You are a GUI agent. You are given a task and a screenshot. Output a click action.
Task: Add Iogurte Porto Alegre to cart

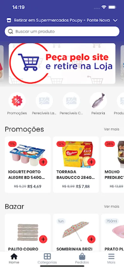click(x=43, y=162)
